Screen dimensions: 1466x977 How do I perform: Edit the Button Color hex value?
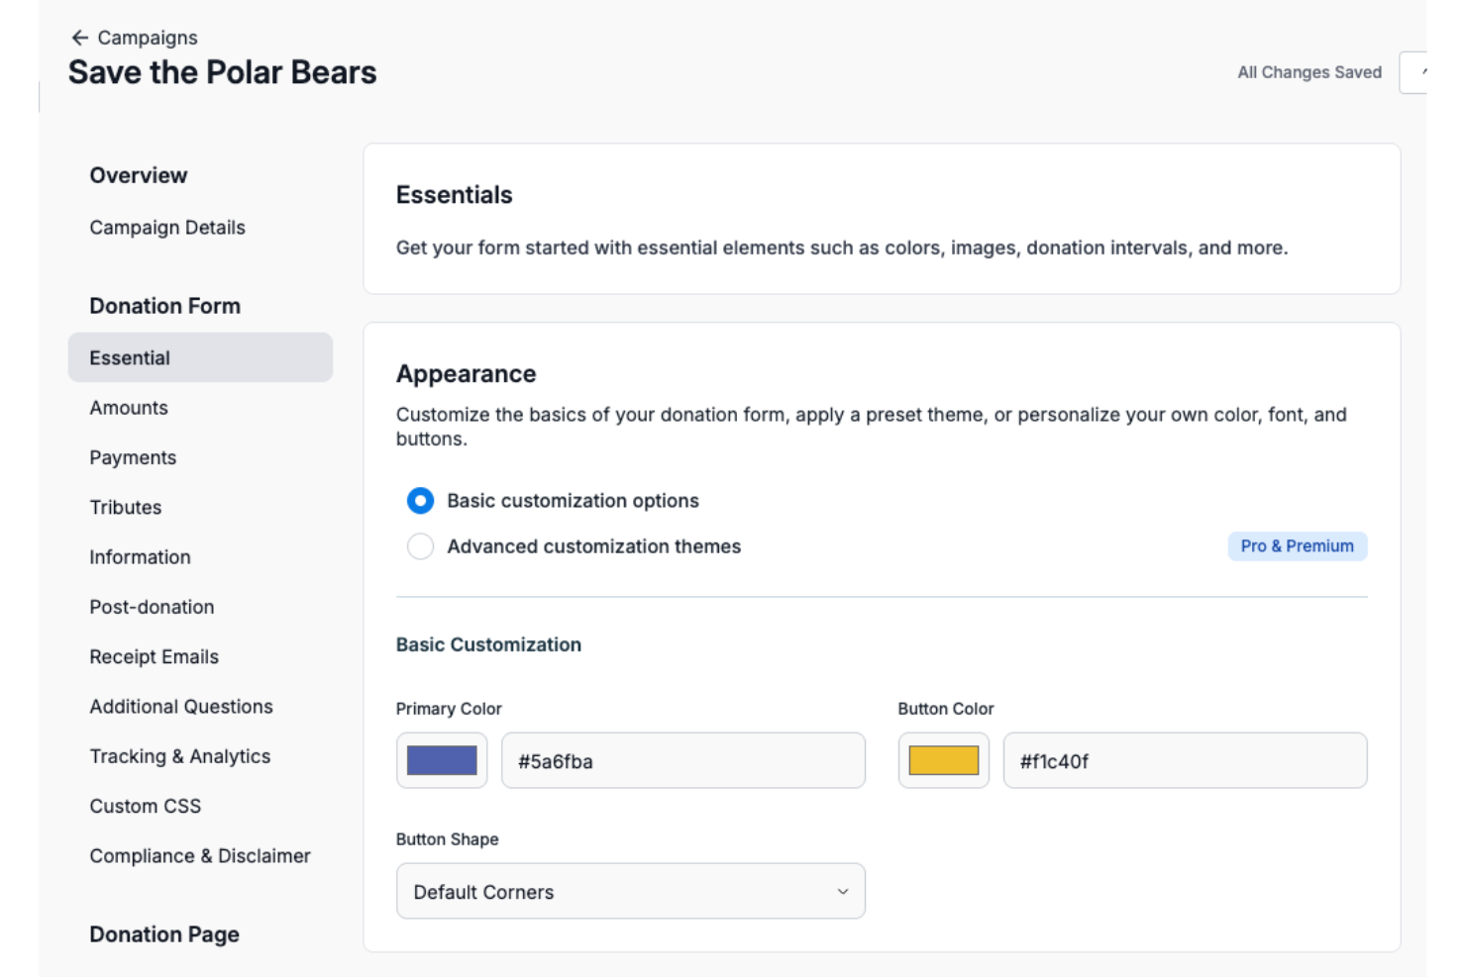[1185, 760]
